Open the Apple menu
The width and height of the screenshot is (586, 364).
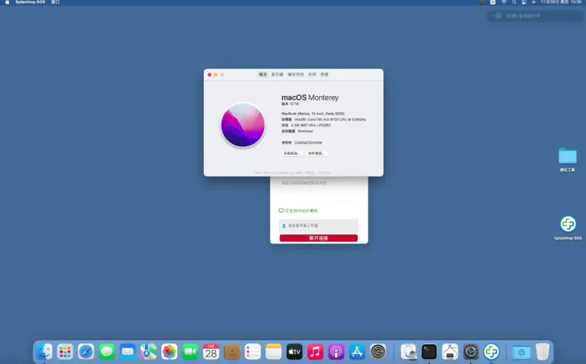(x=7, y=2)
